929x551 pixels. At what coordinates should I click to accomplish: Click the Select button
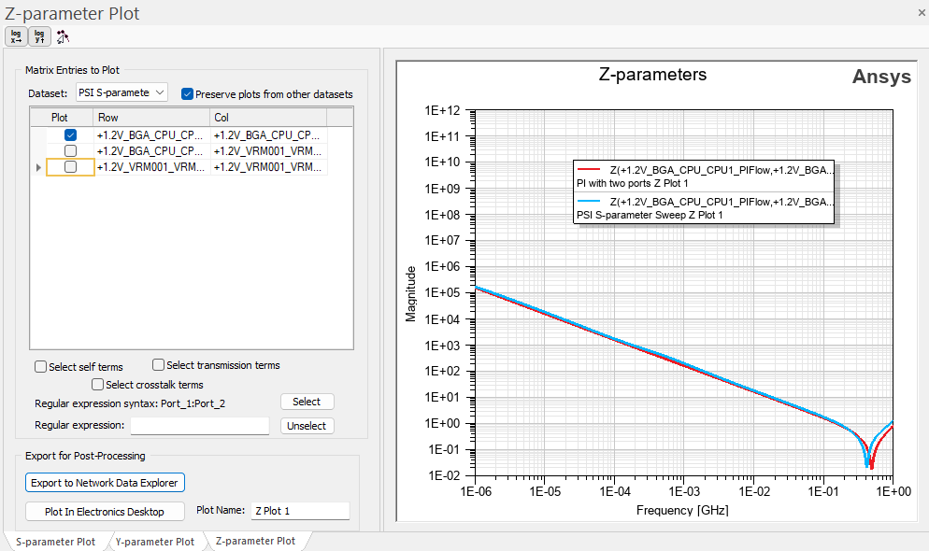point(307,402)
